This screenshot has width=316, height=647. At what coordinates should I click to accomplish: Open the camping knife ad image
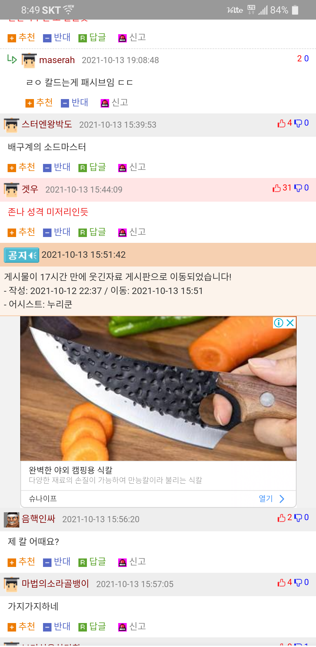click(x=158, y=388)
